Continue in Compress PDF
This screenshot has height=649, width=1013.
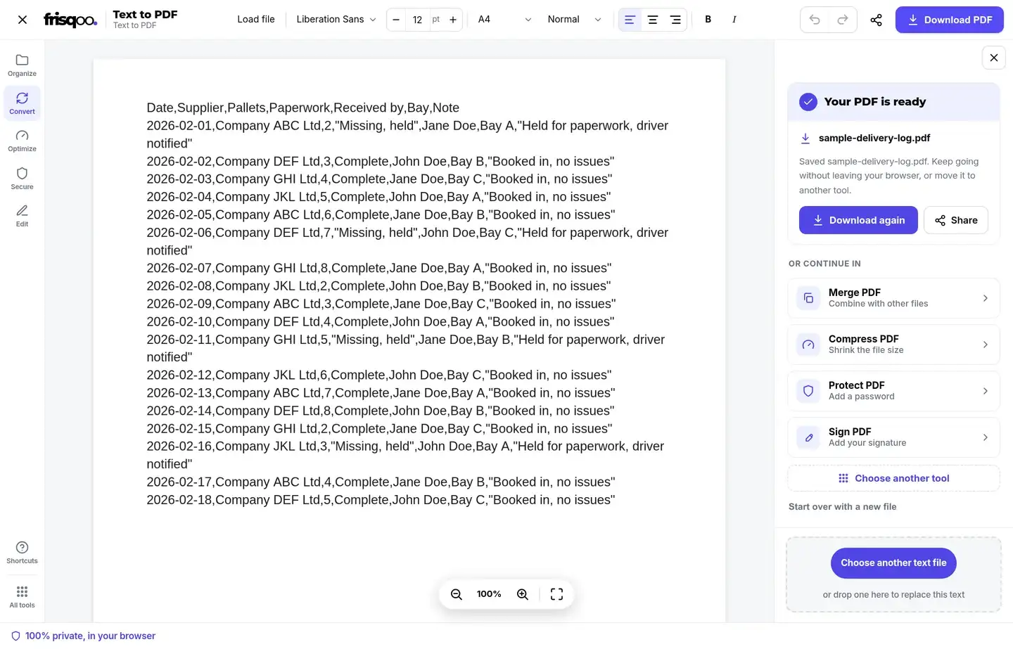click(893, 345)
